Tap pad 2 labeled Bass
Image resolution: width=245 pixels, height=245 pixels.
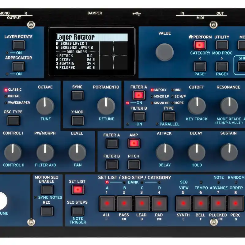pos(125,203)
